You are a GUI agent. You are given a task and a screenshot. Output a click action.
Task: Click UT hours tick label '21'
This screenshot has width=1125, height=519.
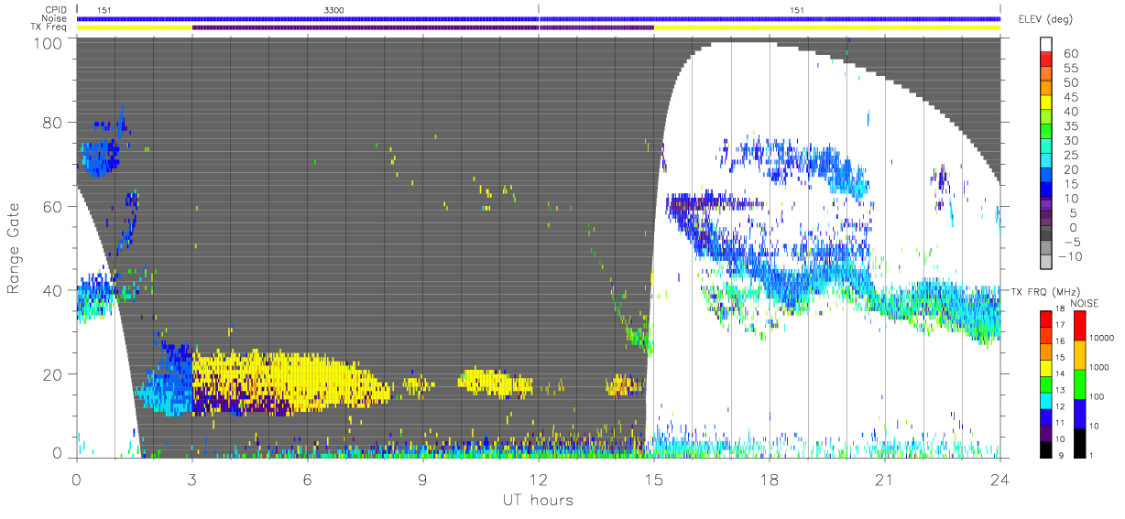[884, 481]
